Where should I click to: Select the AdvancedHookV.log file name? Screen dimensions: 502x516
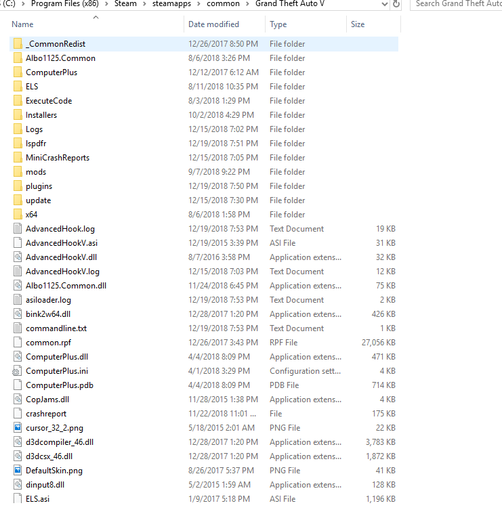tap(62, 272)
